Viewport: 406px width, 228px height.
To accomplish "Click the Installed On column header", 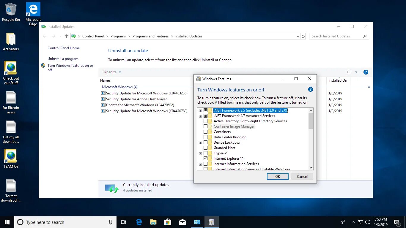I will pos(338,80).
